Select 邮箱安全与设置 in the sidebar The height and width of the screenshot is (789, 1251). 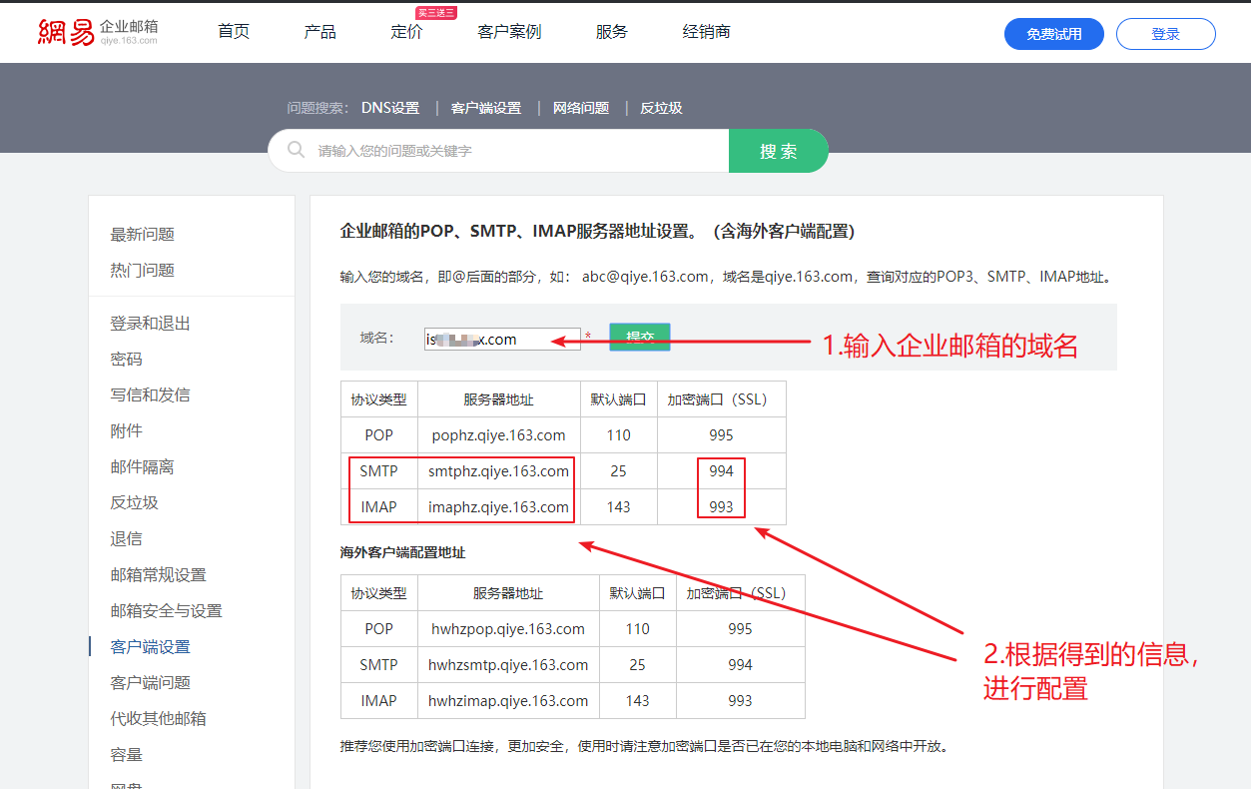pos(167,611)
